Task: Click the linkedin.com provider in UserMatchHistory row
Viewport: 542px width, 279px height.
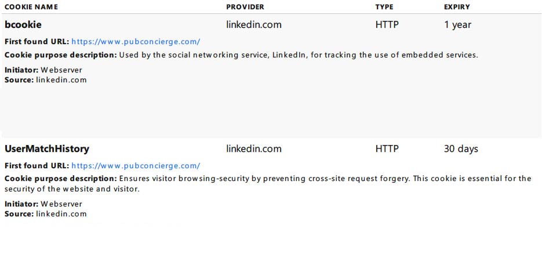Action: pyautogui.click(x=254, y=148)
